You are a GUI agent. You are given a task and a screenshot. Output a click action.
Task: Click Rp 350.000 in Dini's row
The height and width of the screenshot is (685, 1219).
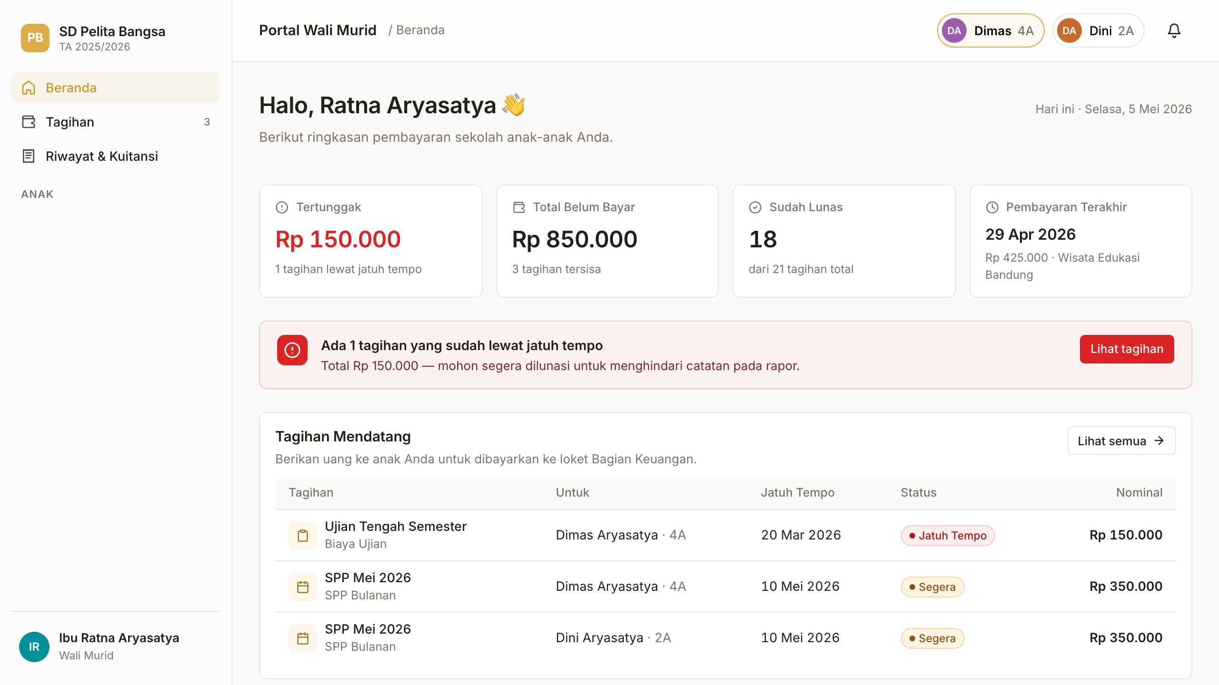(x=1126, y=638)
